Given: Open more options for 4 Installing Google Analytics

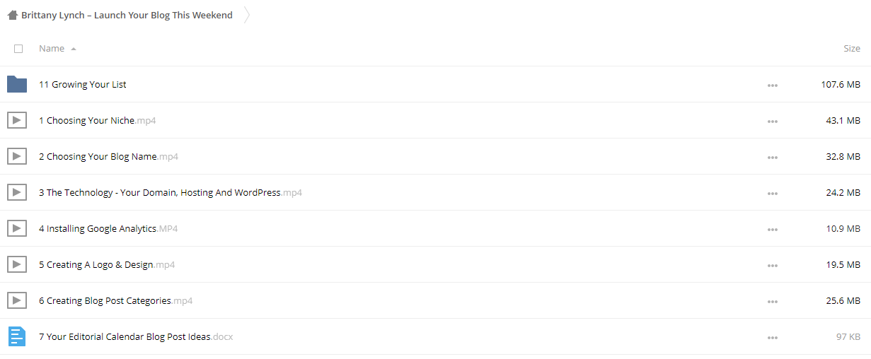Looking at the screenshot, I should 772,229.
